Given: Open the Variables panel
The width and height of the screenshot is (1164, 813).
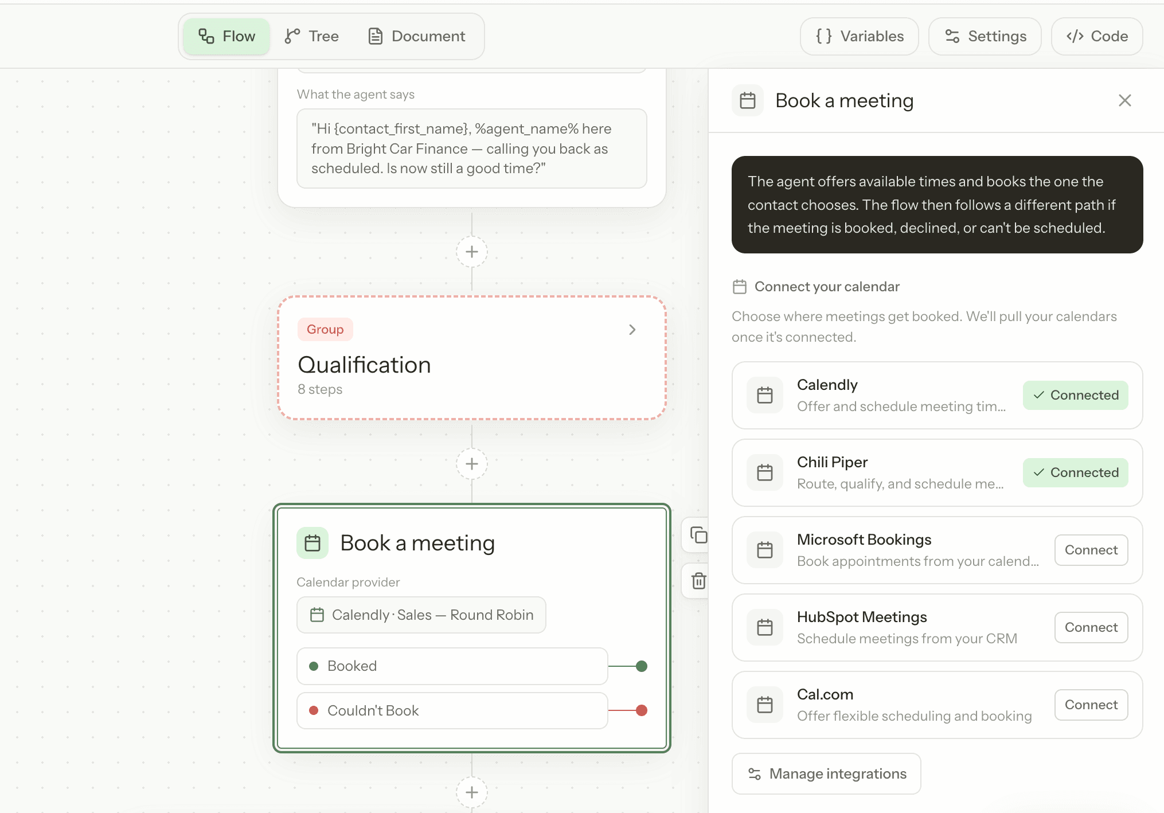Looking at the screenshot, I should (x=859, y=36).
